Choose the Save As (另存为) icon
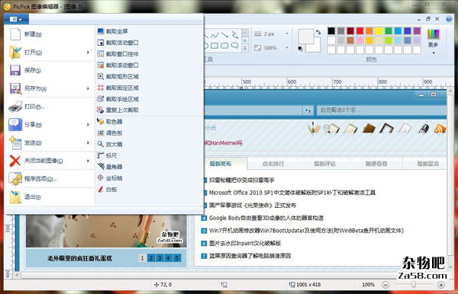Screen dimensions: 458x294 click(x=15, y=88)
